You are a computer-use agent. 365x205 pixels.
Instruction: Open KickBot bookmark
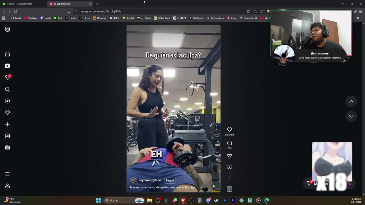[128, 18]
